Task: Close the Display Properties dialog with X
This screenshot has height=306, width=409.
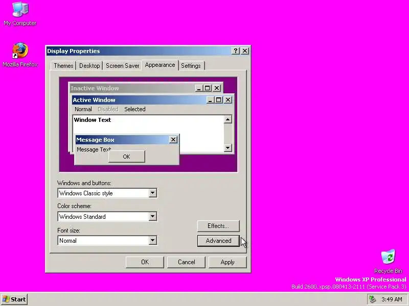Action: [x=245, y=50]
